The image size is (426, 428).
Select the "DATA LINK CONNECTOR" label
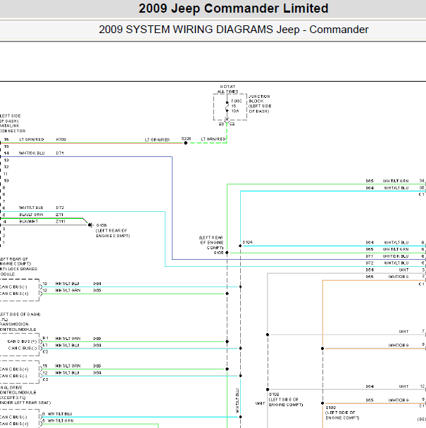click(13, 128)
